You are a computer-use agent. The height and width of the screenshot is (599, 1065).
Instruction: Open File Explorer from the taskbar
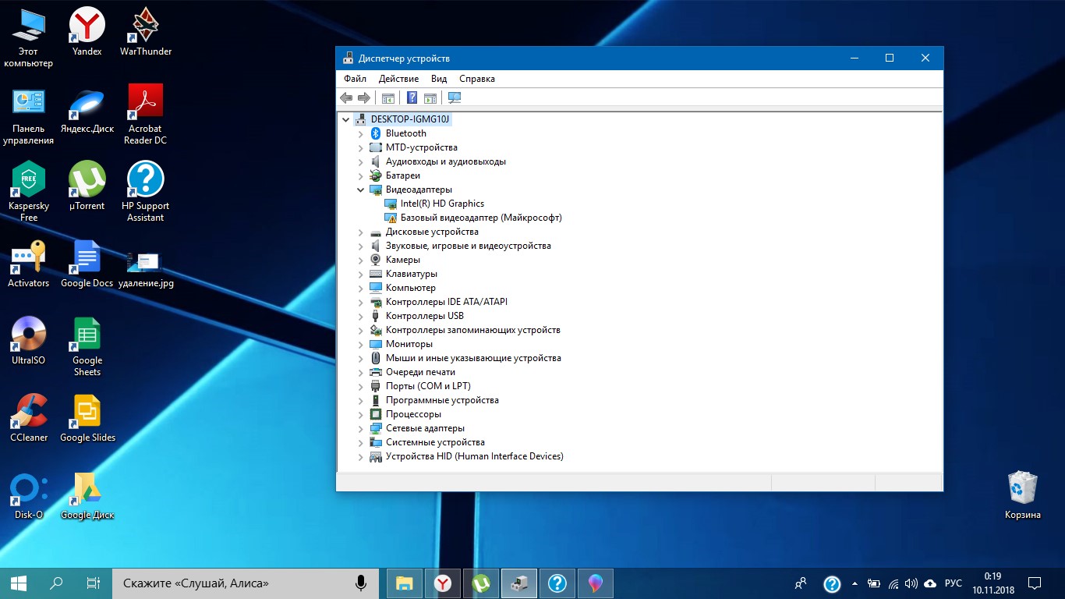(x=404, y=583)
